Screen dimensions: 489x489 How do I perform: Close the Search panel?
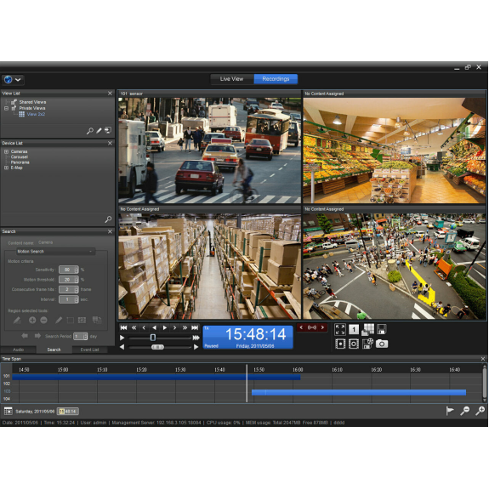110,231
